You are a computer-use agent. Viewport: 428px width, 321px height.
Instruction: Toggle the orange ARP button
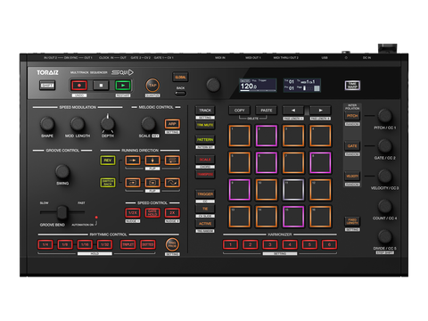coord(172,124)
